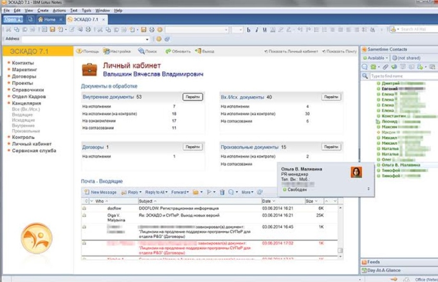
Task: Open the Forward dropdown in mail toolbar
Action: (x=180, y=192)
